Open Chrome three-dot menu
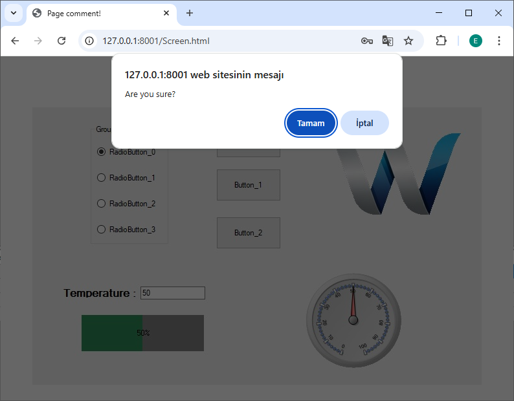This screenshot has height=401, width=514. click(x=499, y=41)
